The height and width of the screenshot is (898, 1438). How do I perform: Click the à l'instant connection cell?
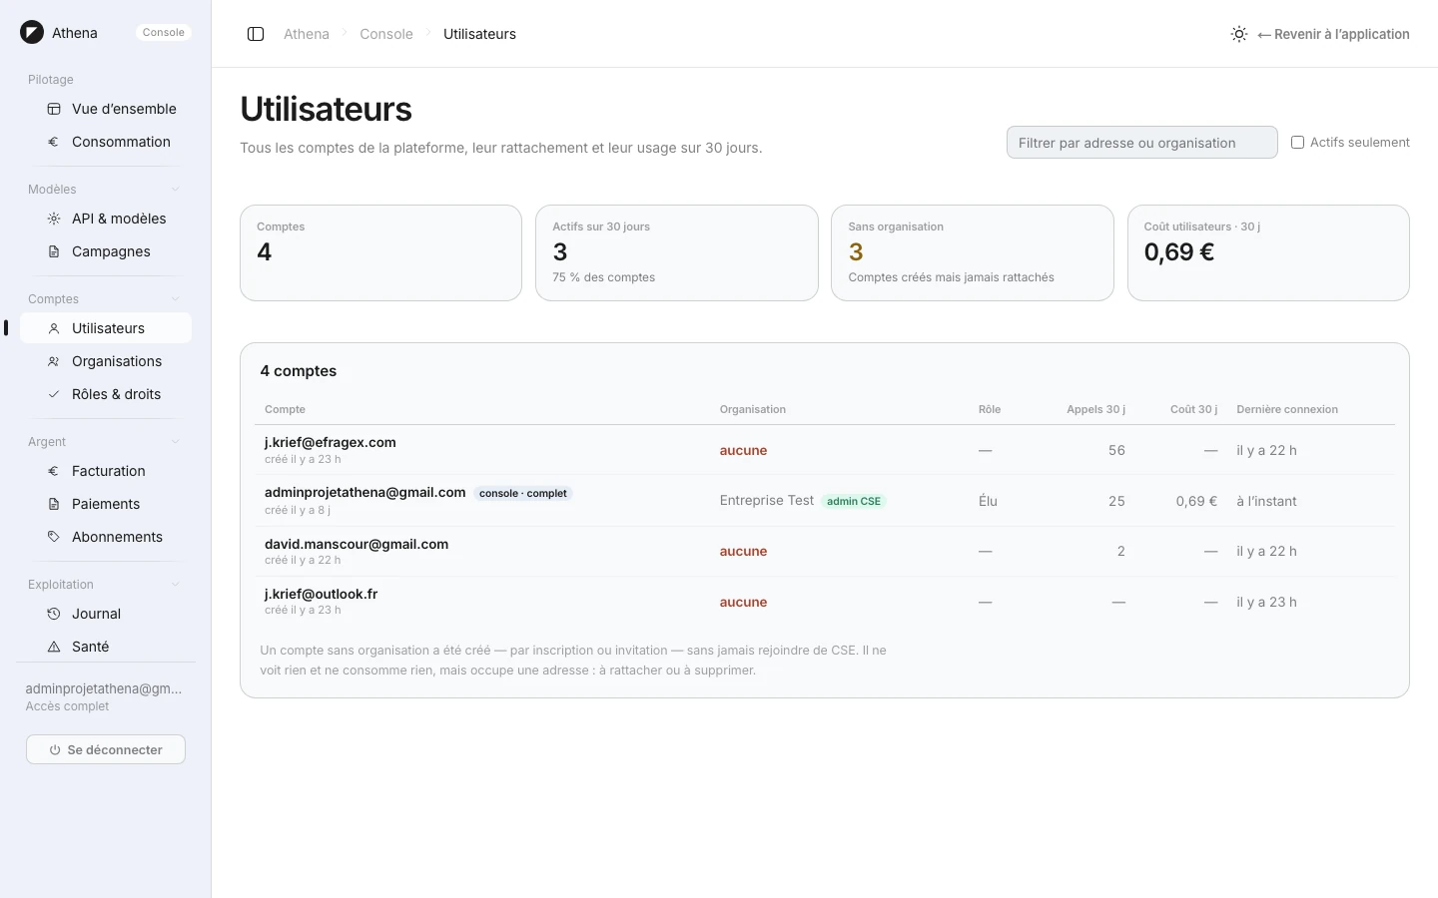(1266, 501)
